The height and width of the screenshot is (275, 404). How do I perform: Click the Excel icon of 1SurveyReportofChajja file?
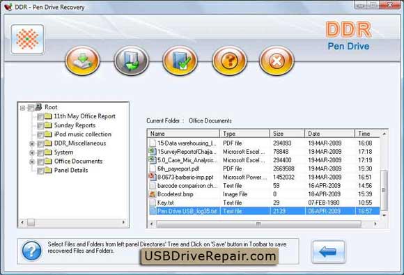tap(153, 151)
